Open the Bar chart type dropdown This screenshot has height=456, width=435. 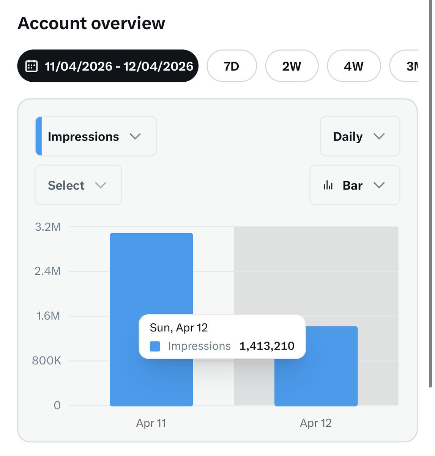(355, 185)
